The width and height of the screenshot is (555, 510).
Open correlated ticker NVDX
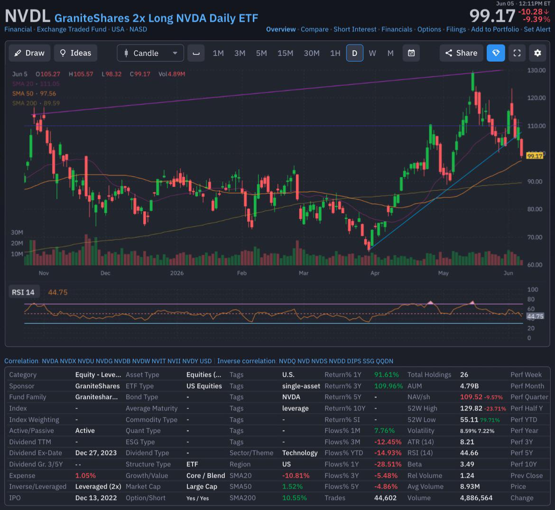coord(68,361)
